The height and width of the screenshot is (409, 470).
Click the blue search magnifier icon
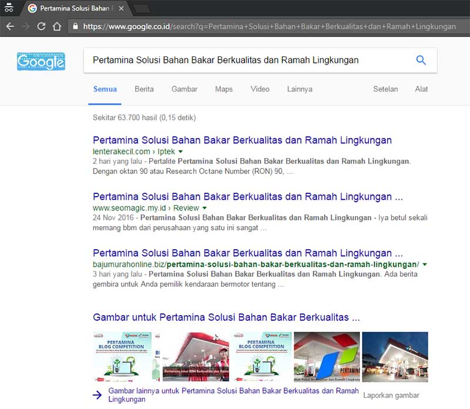click(x=421, y=61)
